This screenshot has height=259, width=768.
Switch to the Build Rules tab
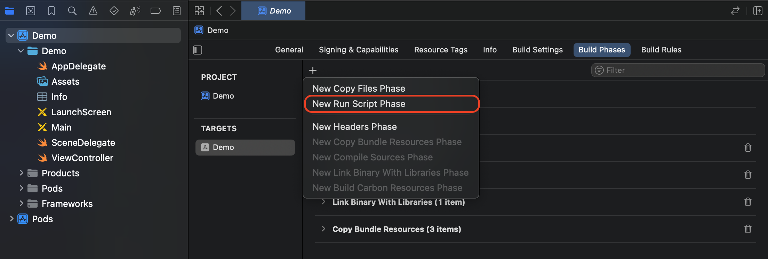coord(661,50)
